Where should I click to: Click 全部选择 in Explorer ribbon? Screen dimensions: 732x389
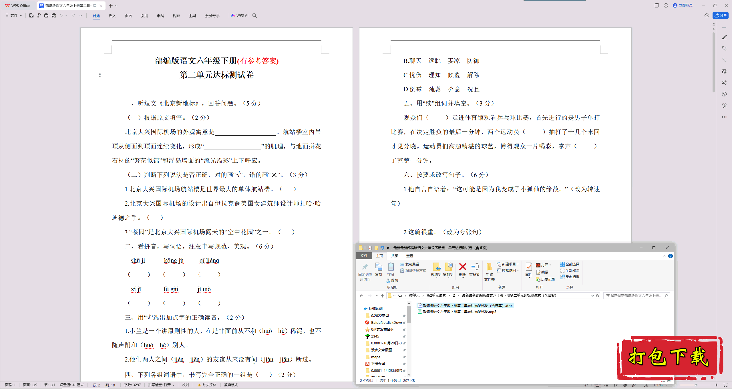pos(570,264)
